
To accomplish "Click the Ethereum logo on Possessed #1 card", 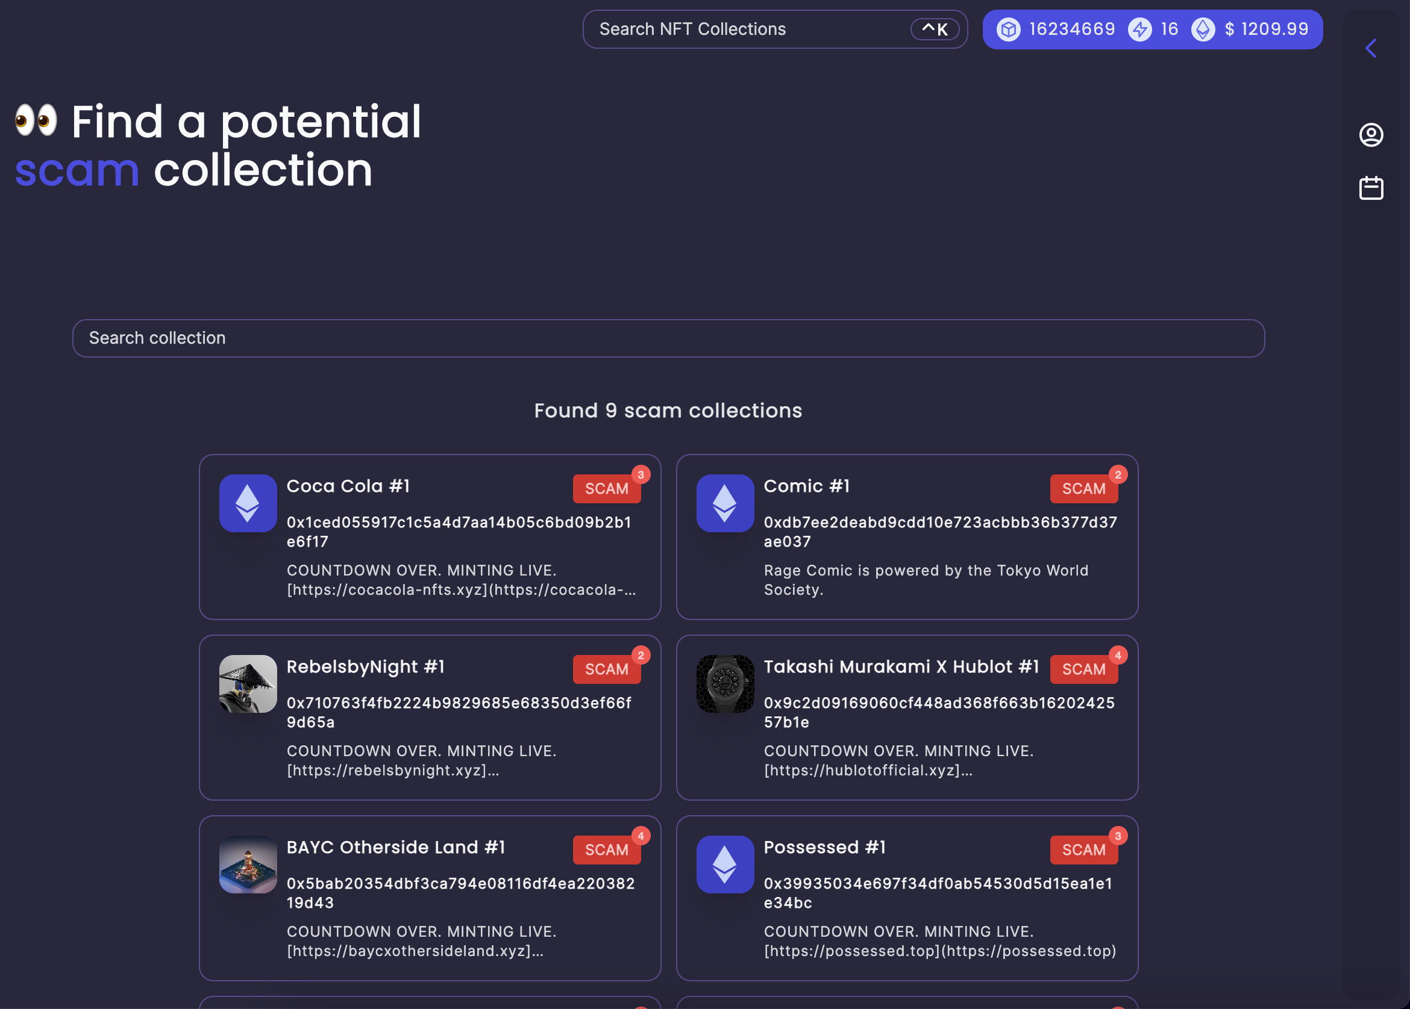I will click(x=725, y=865).
